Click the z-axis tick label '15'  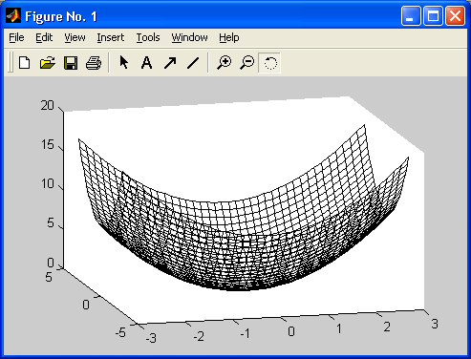(48, 145)
